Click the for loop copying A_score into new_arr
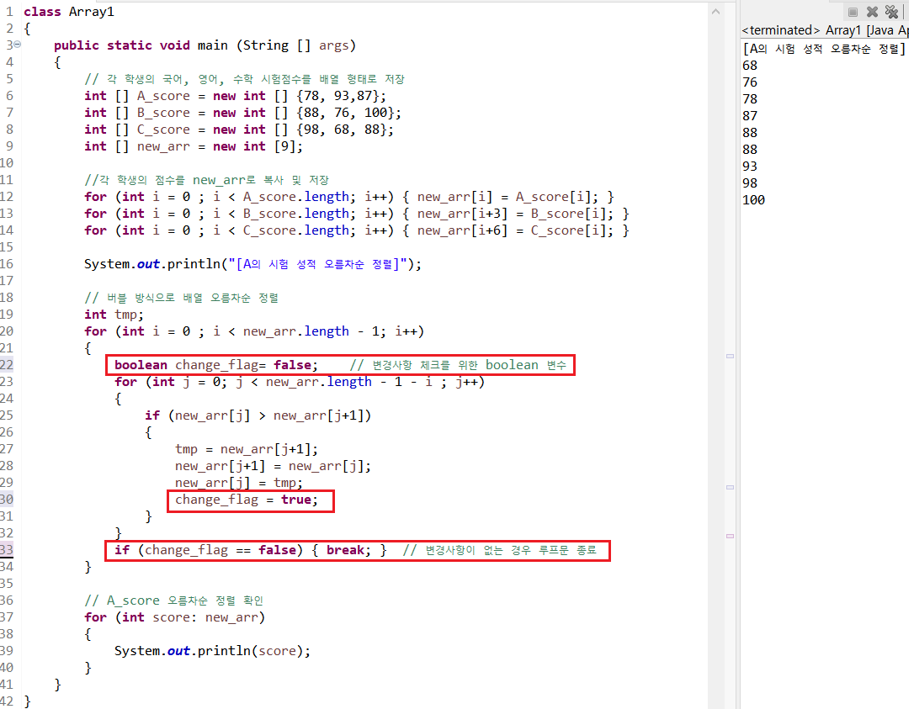914x709 pixels. [349, 197]
